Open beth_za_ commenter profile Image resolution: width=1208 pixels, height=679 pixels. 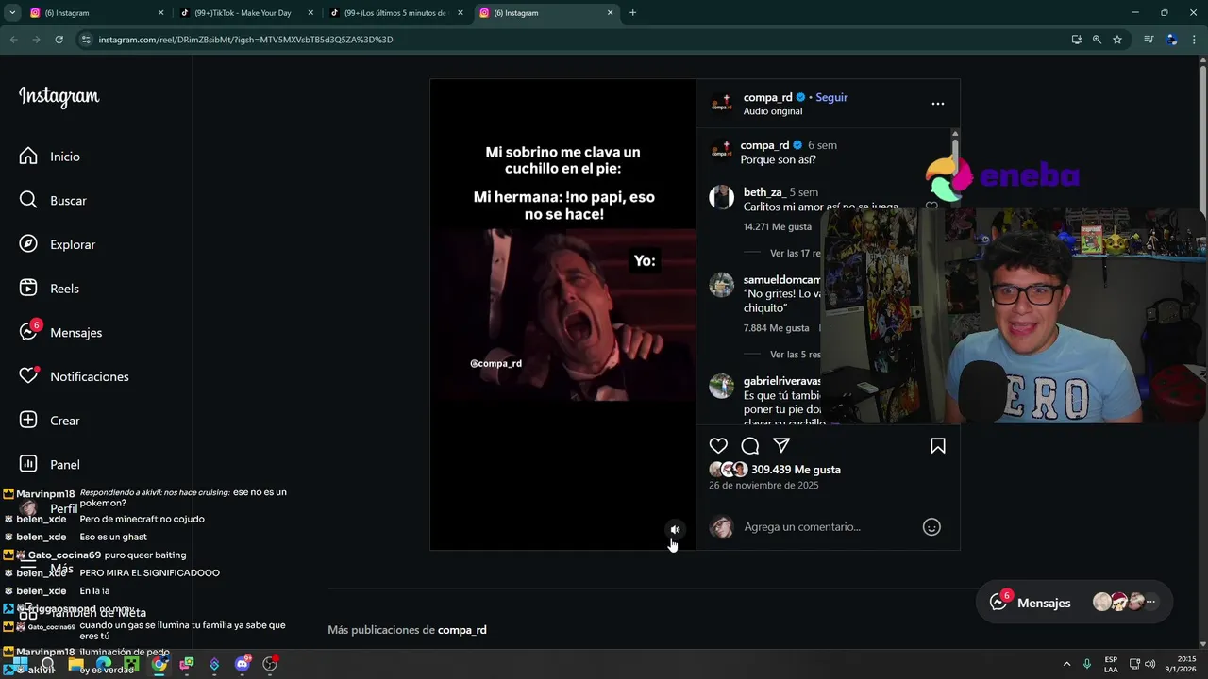[763, 192]
